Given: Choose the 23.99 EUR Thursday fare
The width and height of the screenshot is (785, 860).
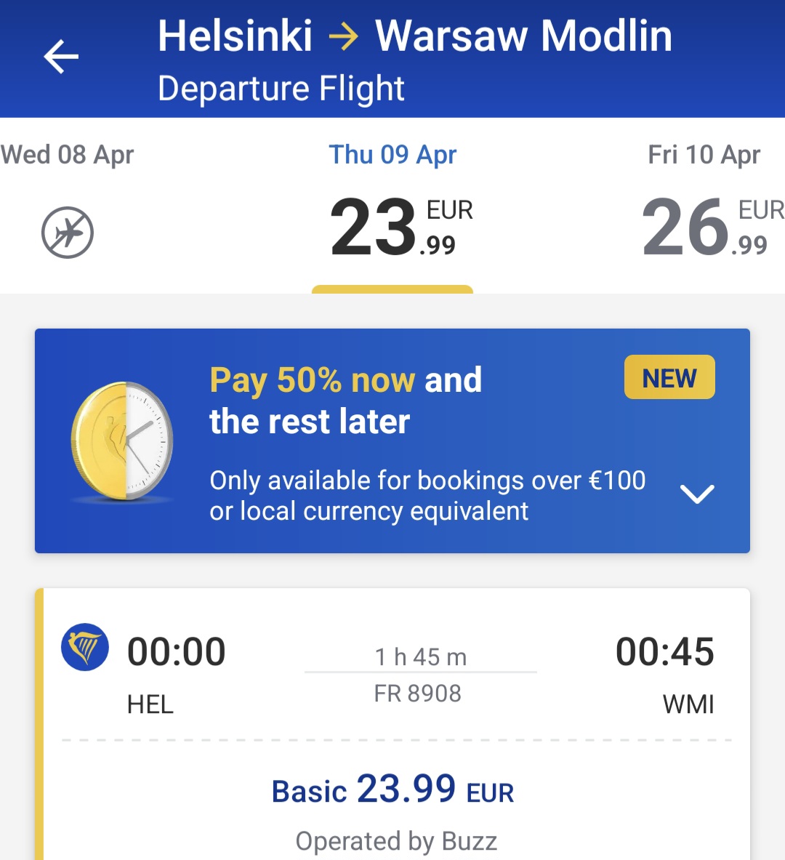Looking at the screenshot, I should 401,227.
